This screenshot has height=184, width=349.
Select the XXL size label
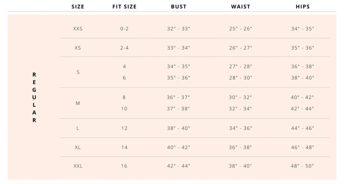[x=78, y=166]
